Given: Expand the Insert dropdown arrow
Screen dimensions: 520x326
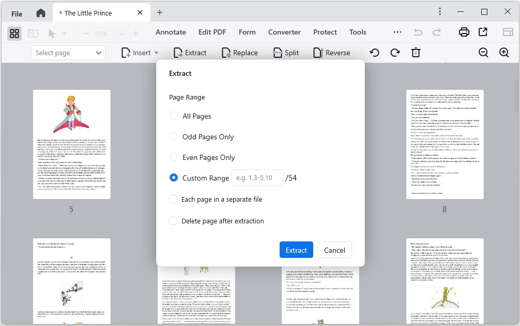Looking at the screenshot, I should click(156, 53).
